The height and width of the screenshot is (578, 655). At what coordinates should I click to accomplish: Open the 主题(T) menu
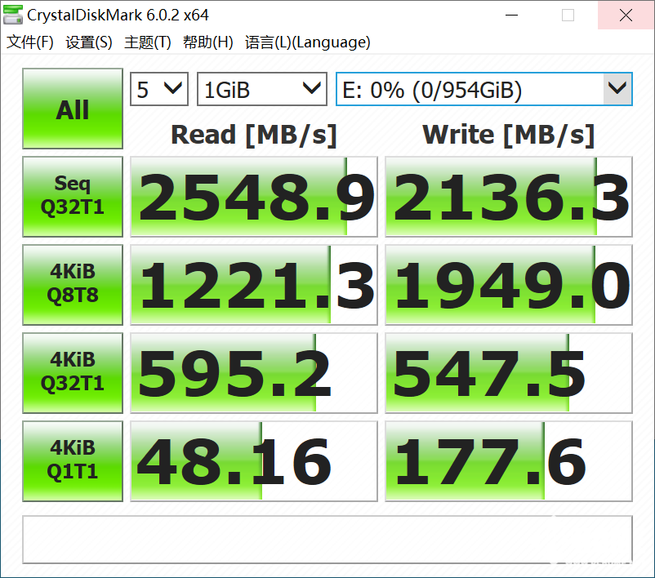[148, 42]
